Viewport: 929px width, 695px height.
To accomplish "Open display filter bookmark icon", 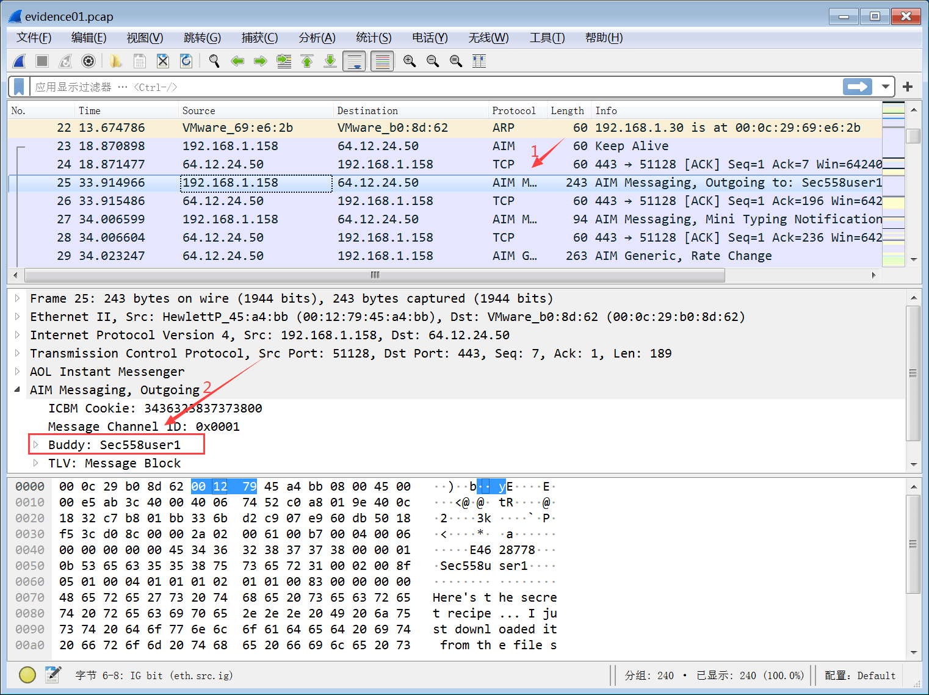I will click(19, 87).
